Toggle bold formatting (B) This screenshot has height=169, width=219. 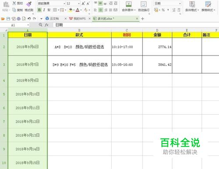pos(39,10)
